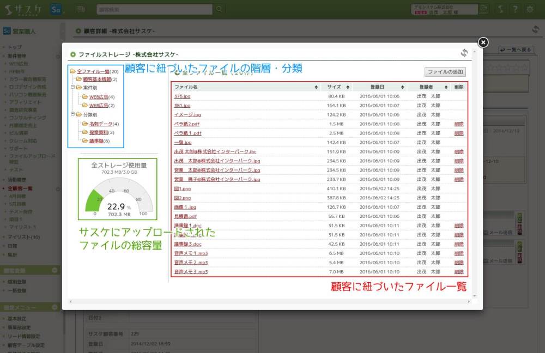The height and width of the screenshot is (353, 545).
Task: Delete the 音声メモ3.mp3 file
Action: point(459,272)
